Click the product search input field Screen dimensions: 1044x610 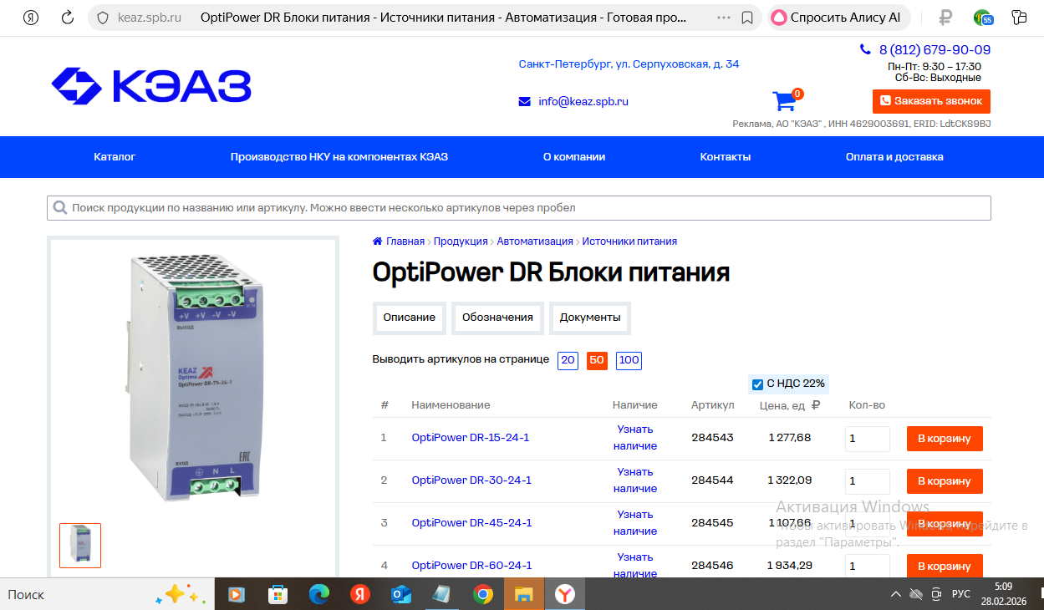tap(518, 208)
